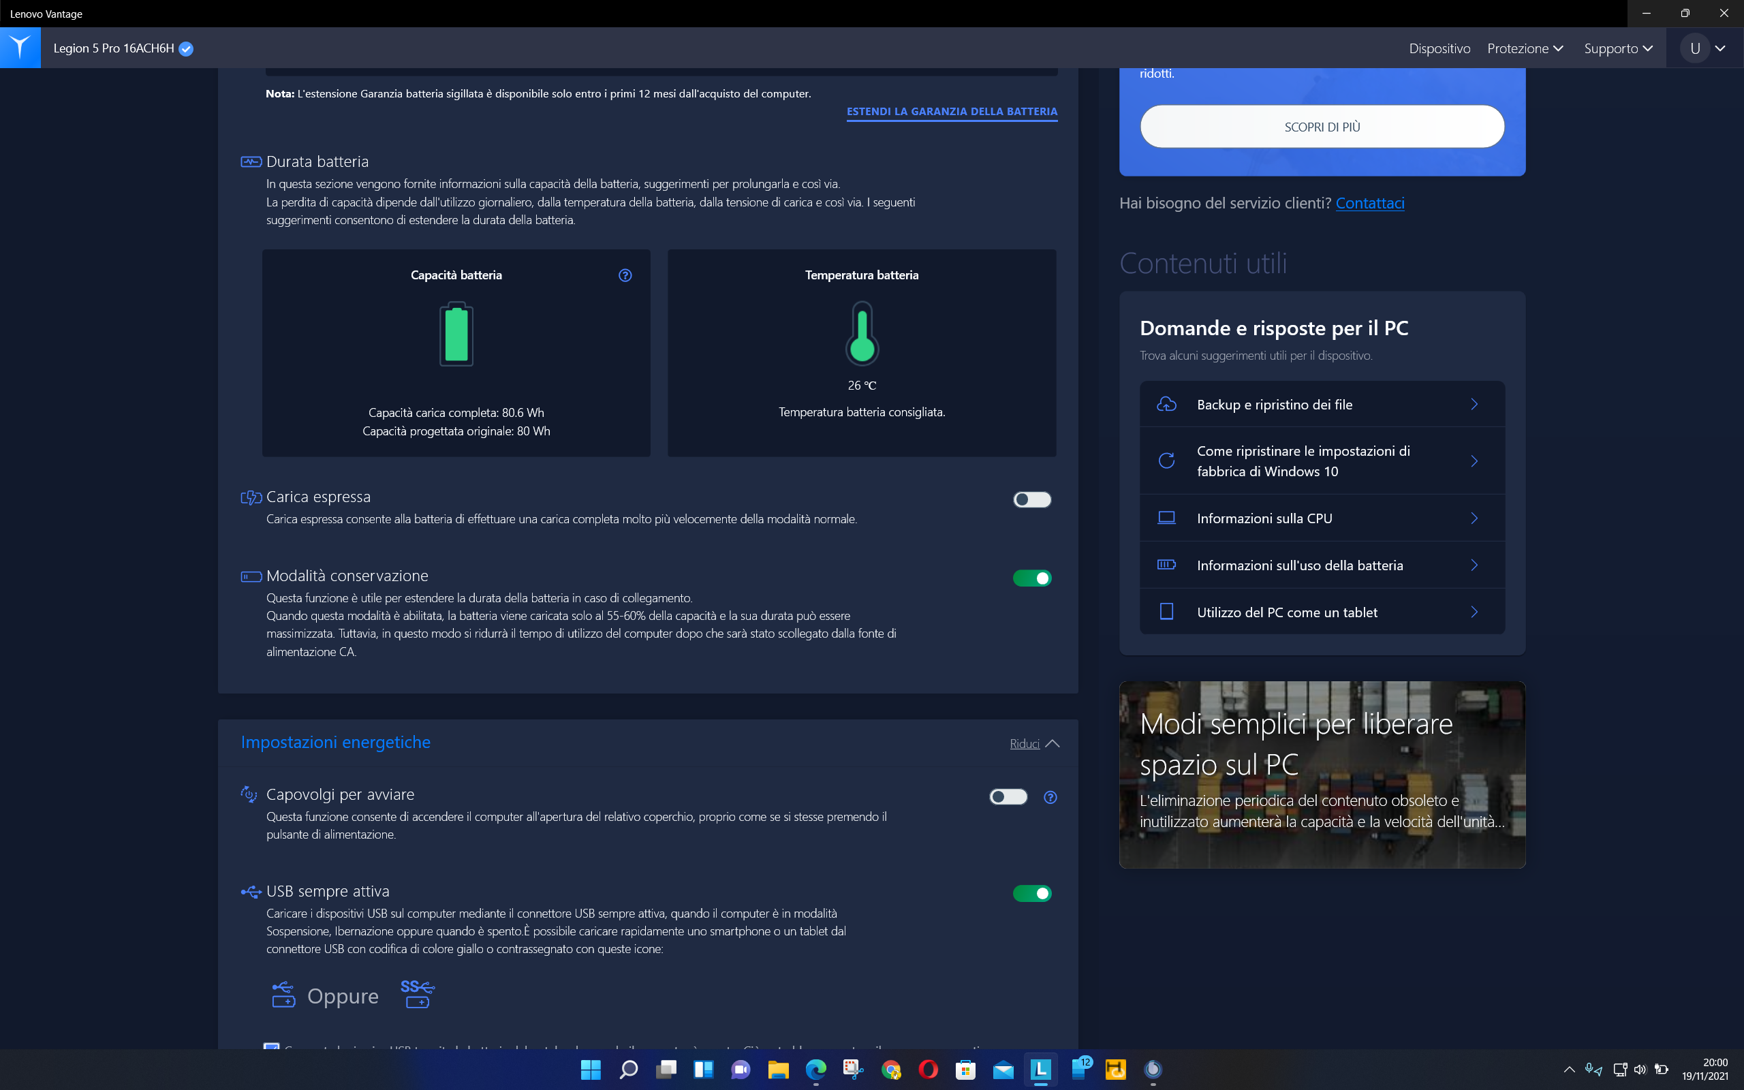
Task: Click the battery charging tray icon
Action: [x=1661, y=1069]
